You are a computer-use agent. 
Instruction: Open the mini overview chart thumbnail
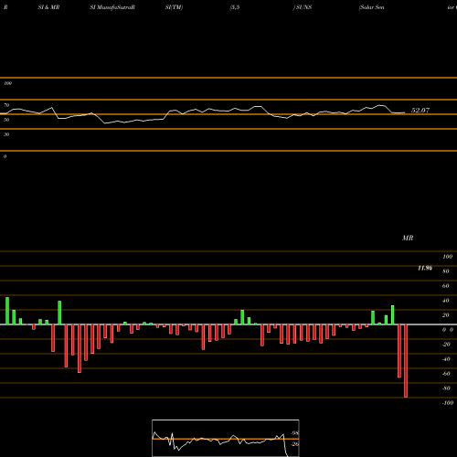(226, 438)
